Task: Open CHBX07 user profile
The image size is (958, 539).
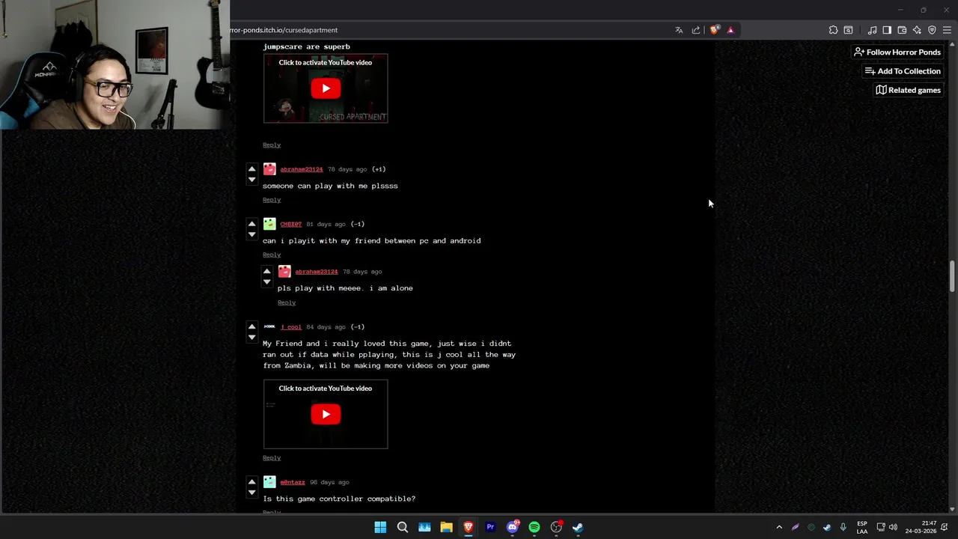Action: 291,224
